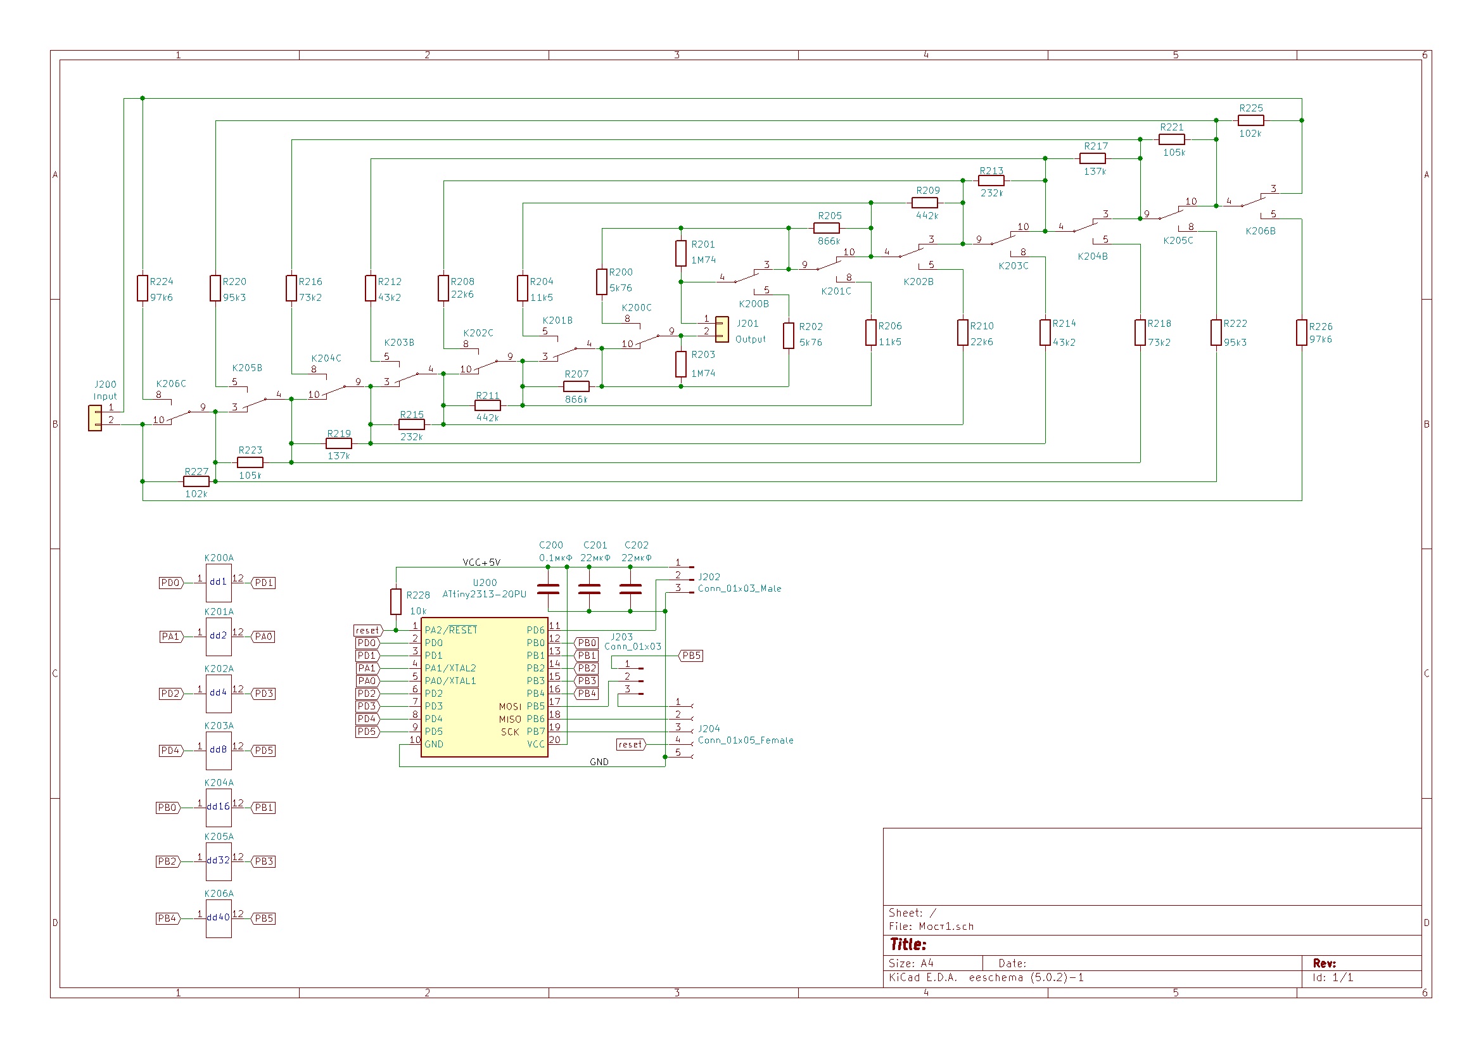The image size is (1481, 1047).
Task: Click the PB5 label next to J203
Action: [x=691, y=656]
